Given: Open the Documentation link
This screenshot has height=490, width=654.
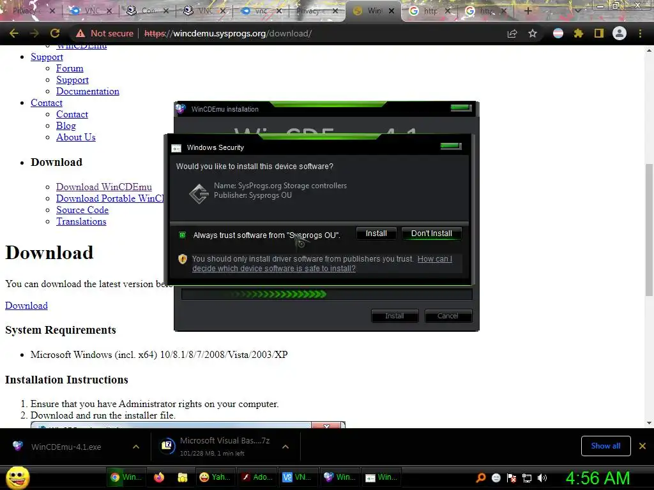Looking at the screenshot, I should click(87, 91).
